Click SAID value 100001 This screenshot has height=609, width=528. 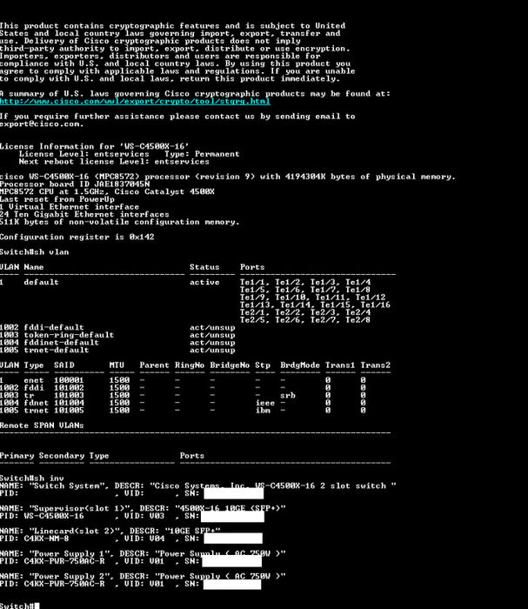[69, 380]
